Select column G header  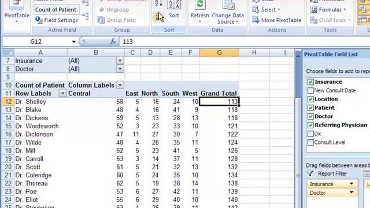219,53
